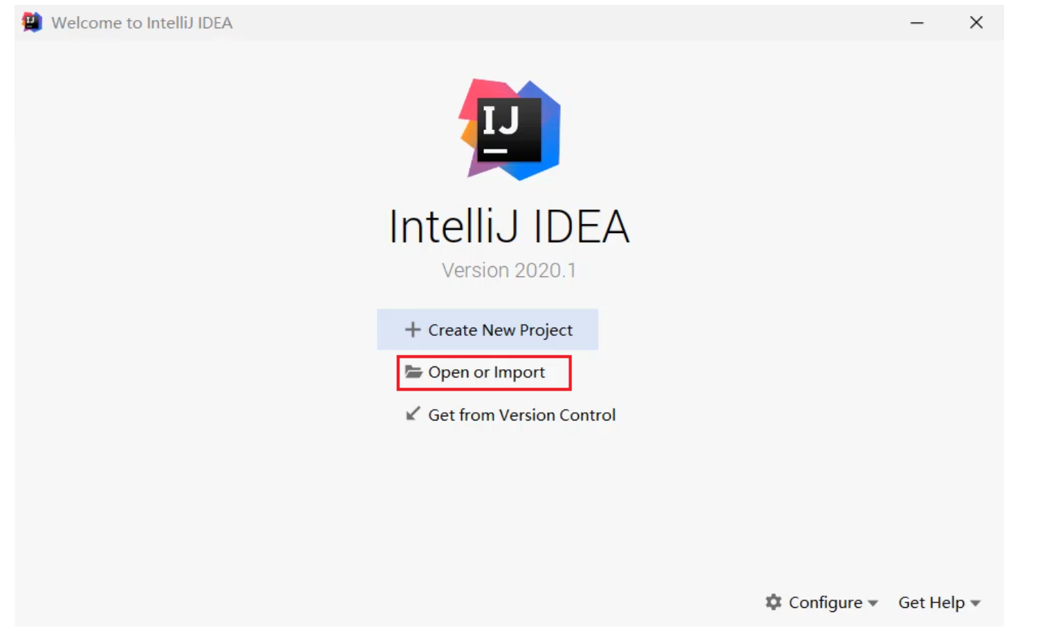
Task: Click the folder icon beside Open or Import
Action: tap(414, 372)
